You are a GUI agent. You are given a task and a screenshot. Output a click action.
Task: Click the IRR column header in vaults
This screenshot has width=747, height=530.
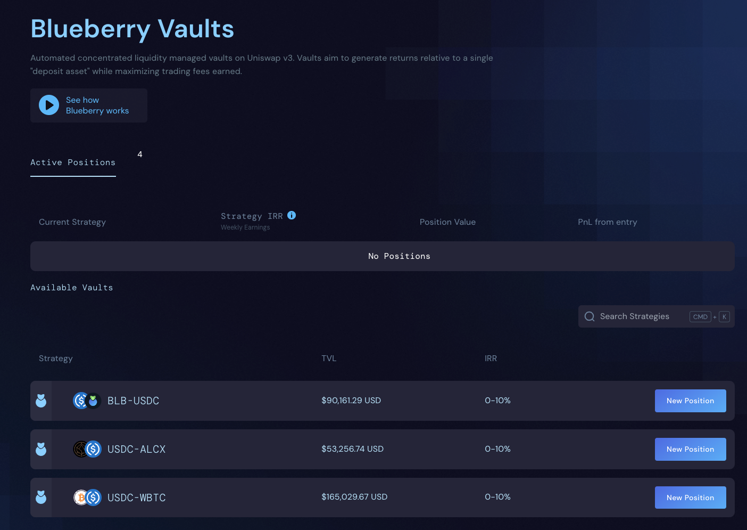pyautogui.click(x=491, y=358)
